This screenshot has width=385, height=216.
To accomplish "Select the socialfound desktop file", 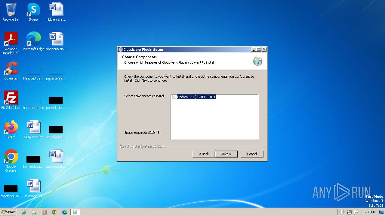I will click(56, 132).
